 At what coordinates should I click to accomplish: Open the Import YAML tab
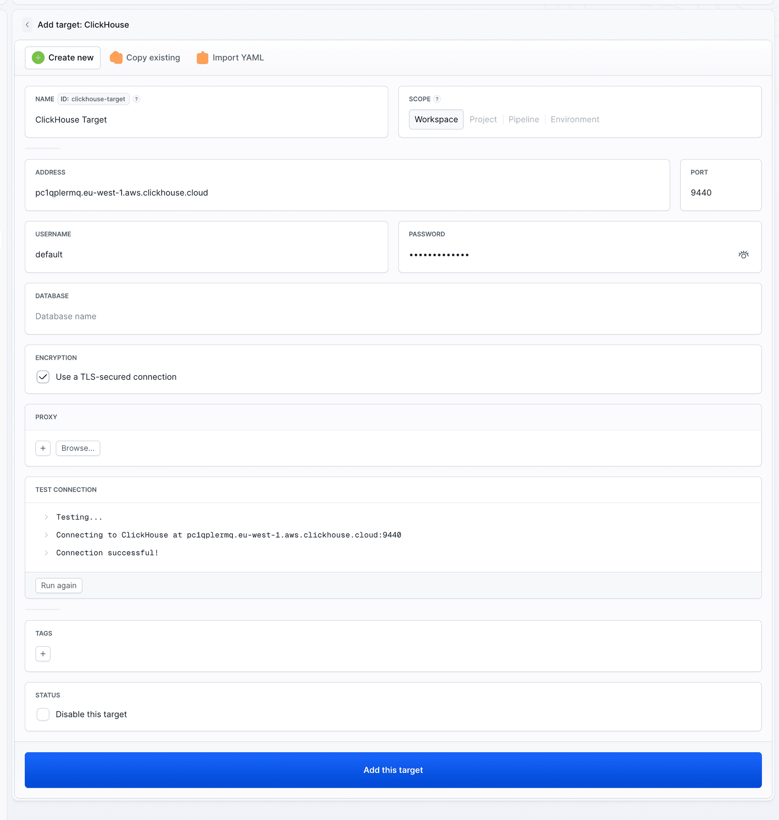click(230, 58)
